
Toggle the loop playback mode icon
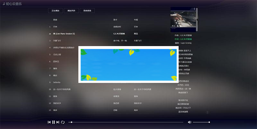pyautogui.click(x=63, y=122)
